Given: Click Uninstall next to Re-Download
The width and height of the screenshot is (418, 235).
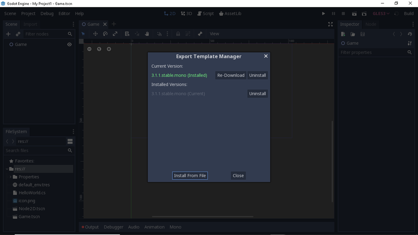Looking at the screenshot, I should click(257, 75).
